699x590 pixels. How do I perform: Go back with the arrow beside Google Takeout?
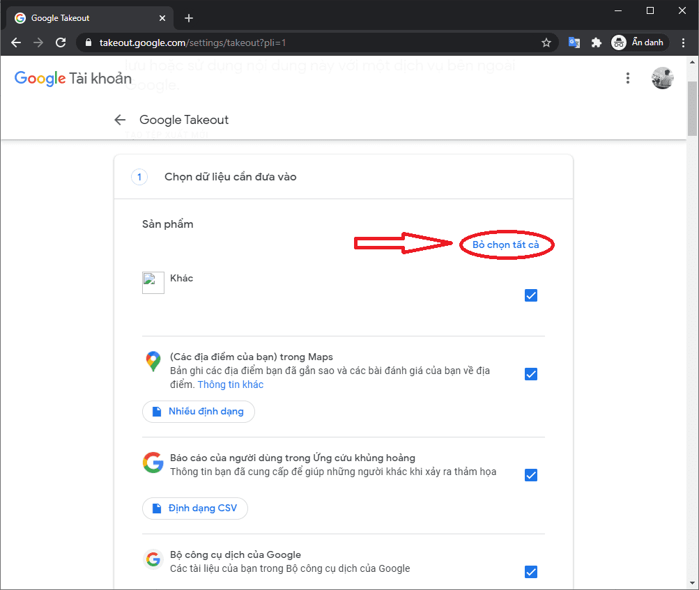[120, 120]
